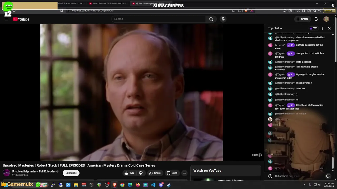This screenshot has width=337, height=189.
Task: Expand the Top chat dropdown
Action: click(275, 28)
